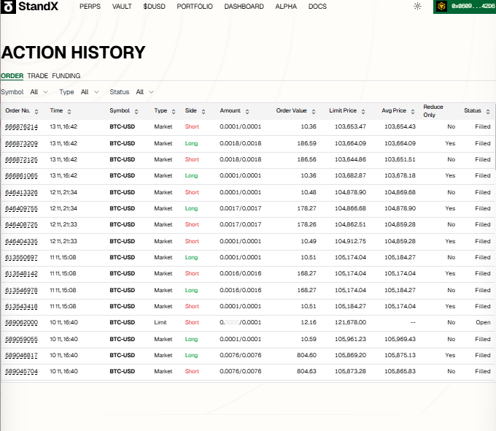Sort by Time column arrows

[x=69, y=112]
